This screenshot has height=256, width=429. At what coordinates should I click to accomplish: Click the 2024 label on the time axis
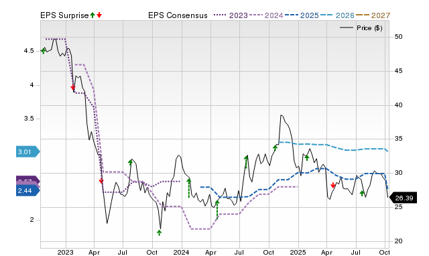(x=182, y=252)
